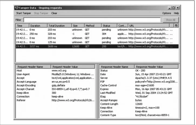Click the greyed Stop Tamper item
Screen dimensions: 196x125
pos(41,13)
